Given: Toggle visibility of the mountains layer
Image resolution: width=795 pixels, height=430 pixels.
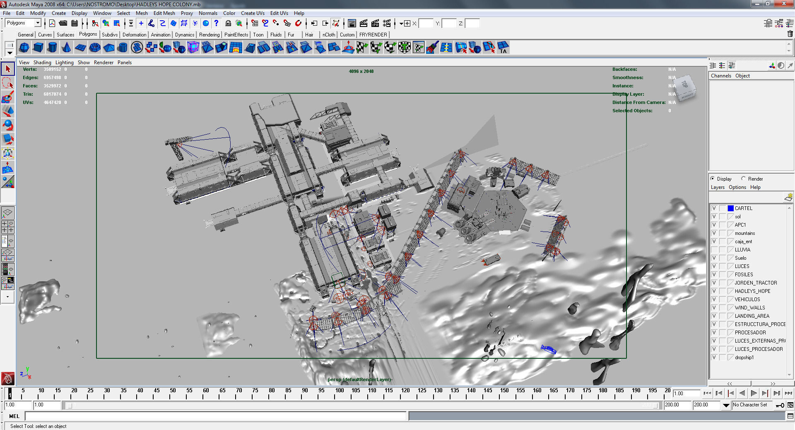Looking at the screenshot, I should pos(714,233).
